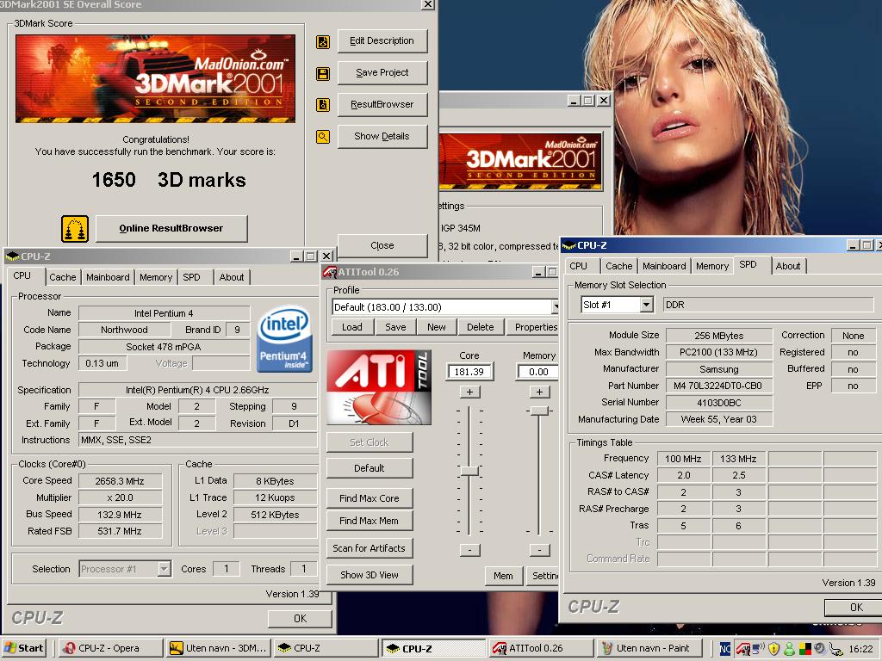Screen dimensions: 882x661
Task: Click the Show Details magnifier icon
Action: tap(323, 137)
